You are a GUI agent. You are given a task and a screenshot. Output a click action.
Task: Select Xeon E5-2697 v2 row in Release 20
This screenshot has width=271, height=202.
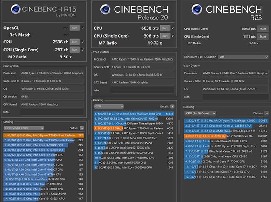click(x=134, y=138)
